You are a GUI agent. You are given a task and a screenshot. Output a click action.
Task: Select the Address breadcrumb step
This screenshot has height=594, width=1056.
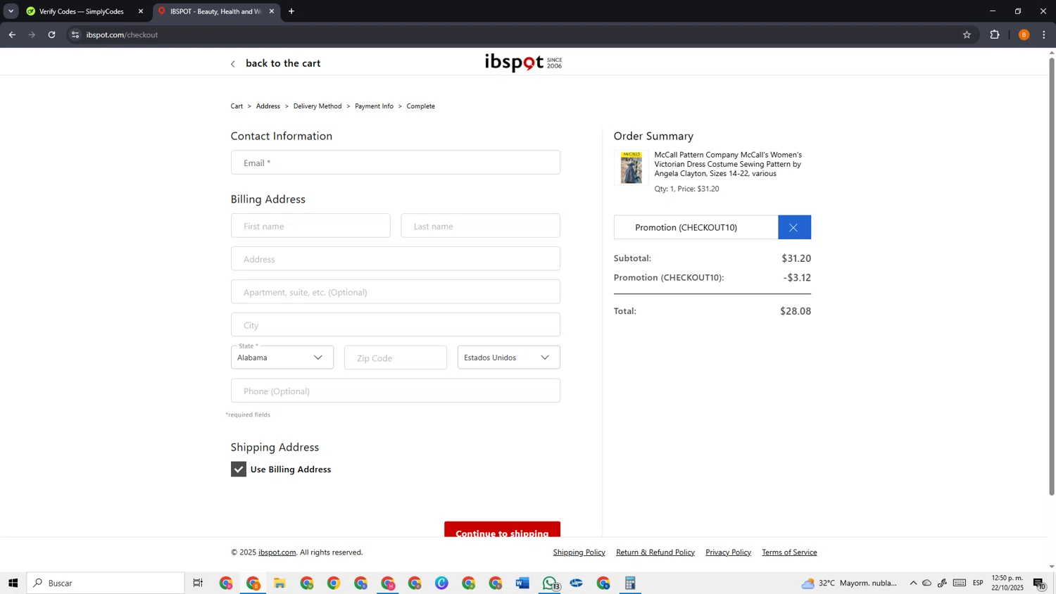tap(268, 106)
